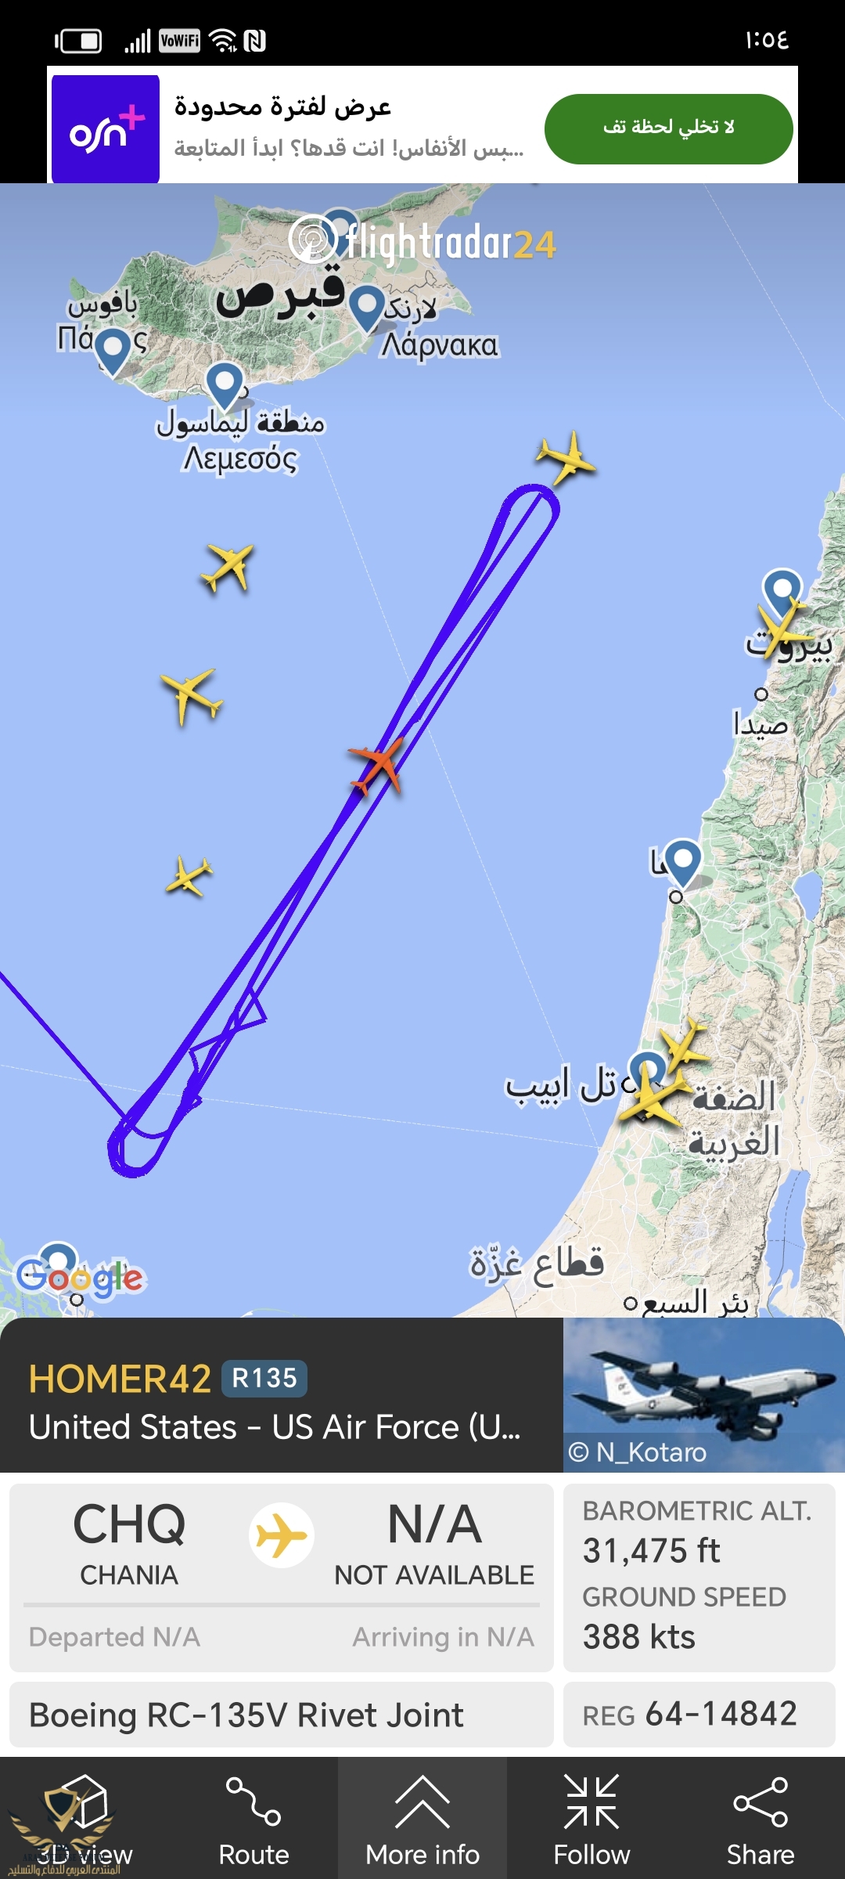Tap the Paphos airport pin
Screen dimensions: 845x1879
point(113,350)
